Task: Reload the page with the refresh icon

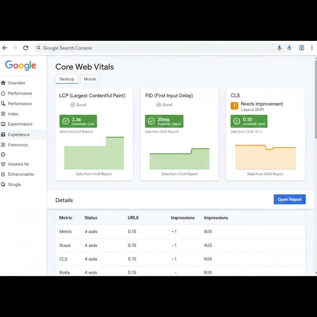Action: pyautogui.click(x=26, y=48)
